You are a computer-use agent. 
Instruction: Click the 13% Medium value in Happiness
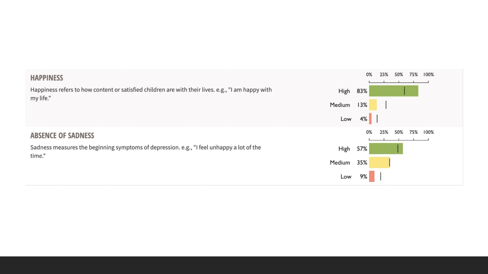[x=362, y=105]
